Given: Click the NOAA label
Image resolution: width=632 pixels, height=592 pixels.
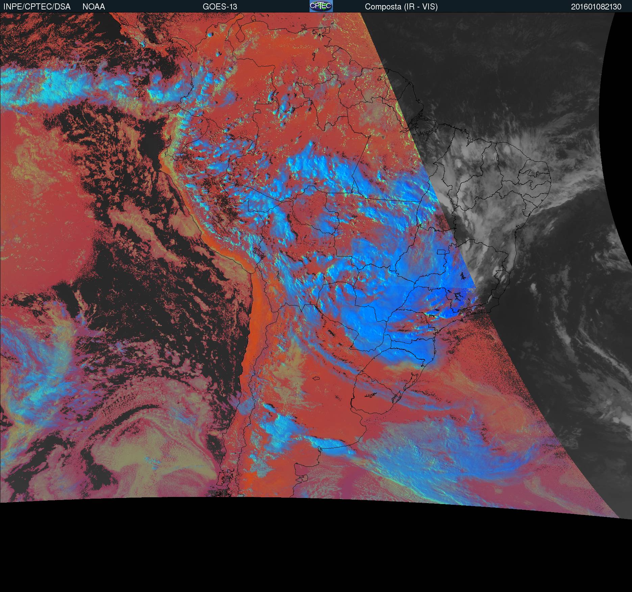Looking at the screenshot, I should pyautogui.click(x=94, y=7).
